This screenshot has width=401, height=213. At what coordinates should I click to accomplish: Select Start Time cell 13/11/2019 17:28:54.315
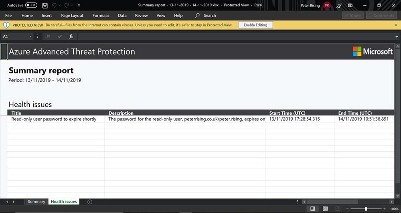(300, 119)
